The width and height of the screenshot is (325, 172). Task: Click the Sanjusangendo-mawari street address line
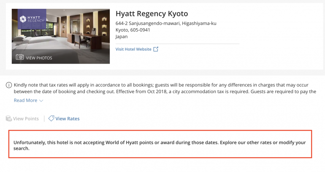[165, 23]
